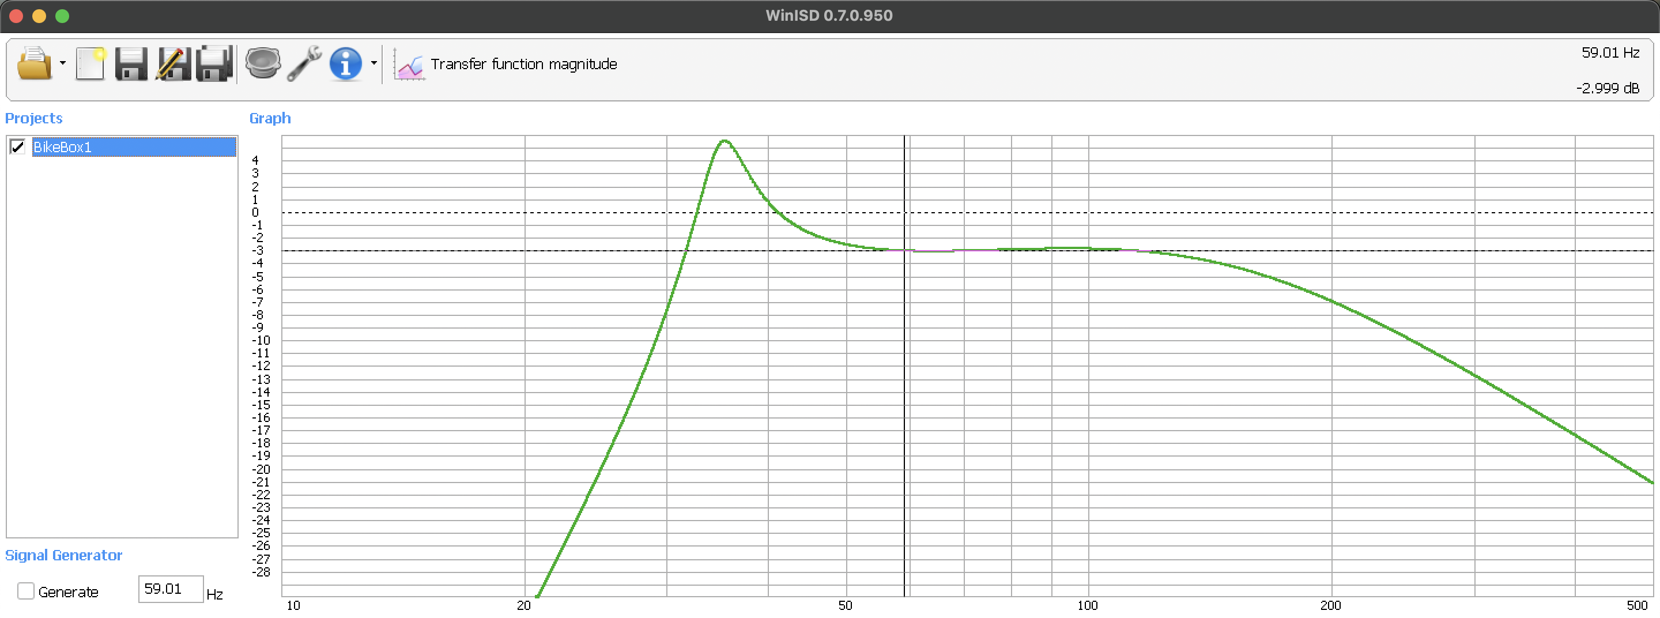This screenshot has width=1660, height=618.
Task: Save all open projects
Action: (213, 64)
